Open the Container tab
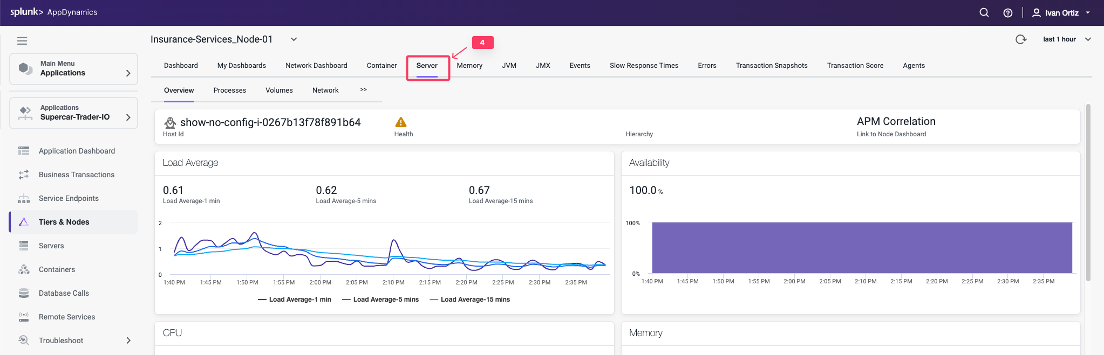 click(381, 66)
